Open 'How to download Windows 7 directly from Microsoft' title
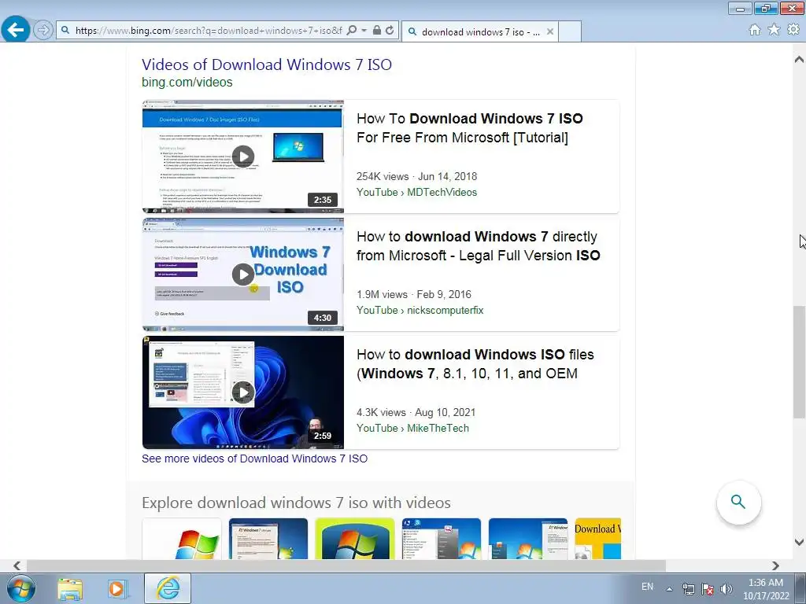 coord(479,246)
